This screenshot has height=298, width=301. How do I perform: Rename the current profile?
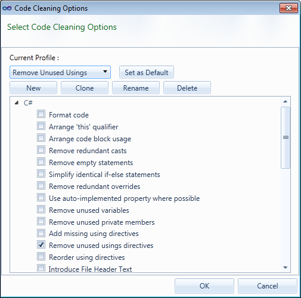pyautogui.click(x=136, y=88)
